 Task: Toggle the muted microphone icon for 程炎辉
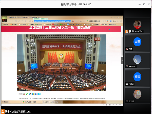click(x=127, y=101)
